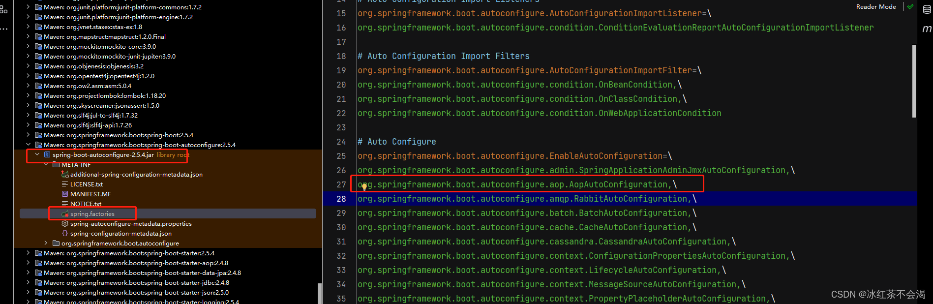Screen dimensions: 933x304
Task: Expand Maven junit-platform-commons:1.7.2 node
Action: tap(28, 7)
